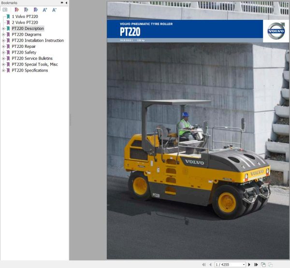Open the page number dropdown arrow
Screen dimensions: 290x268
[x=244, y=265]
